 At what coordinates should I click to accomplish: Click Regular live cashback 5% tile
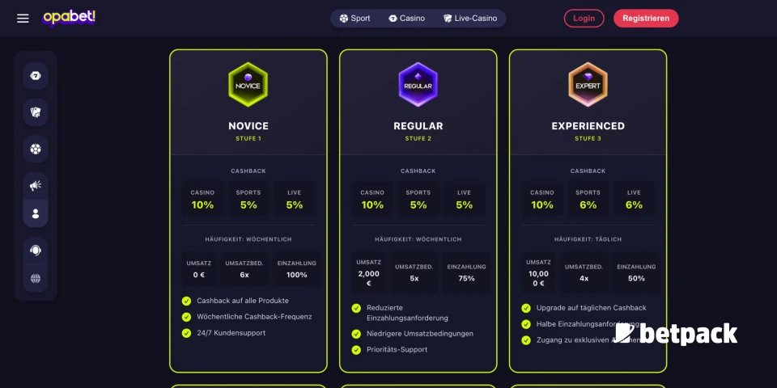click(x=465, y=199)
